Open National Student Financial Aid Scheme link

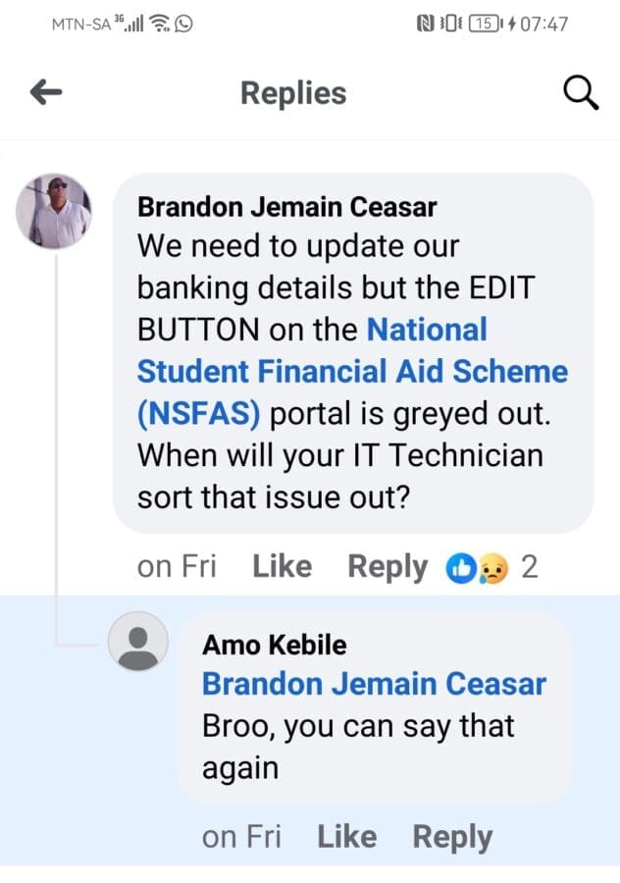click(x=352, y=372)
